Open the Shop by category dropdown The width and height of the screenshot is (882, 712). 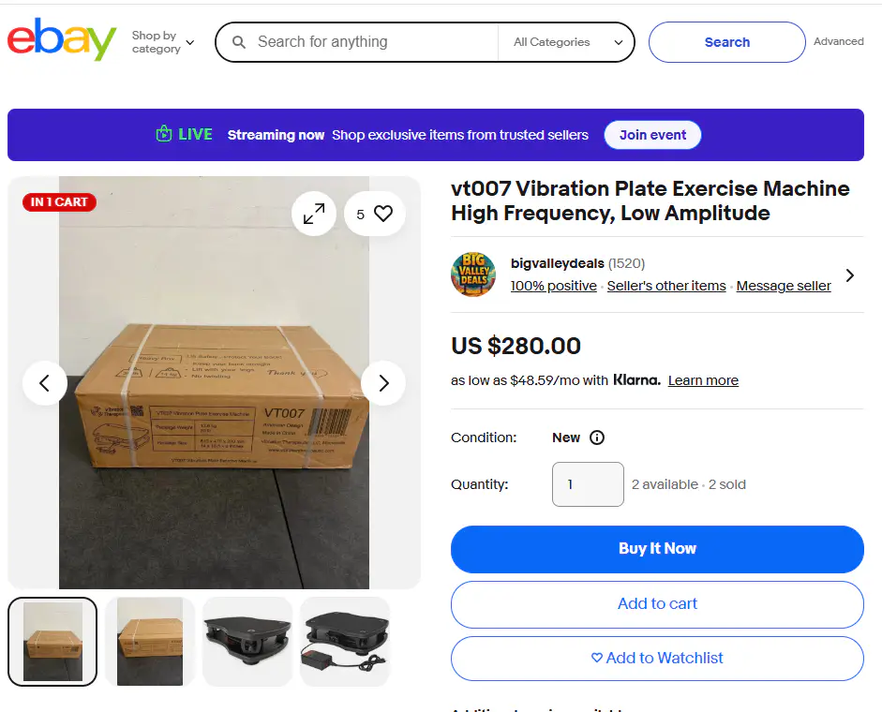[163, 42]
